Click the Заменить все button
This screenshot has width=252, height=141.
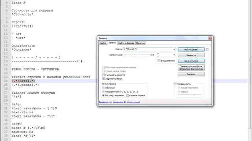pos(191,61)
